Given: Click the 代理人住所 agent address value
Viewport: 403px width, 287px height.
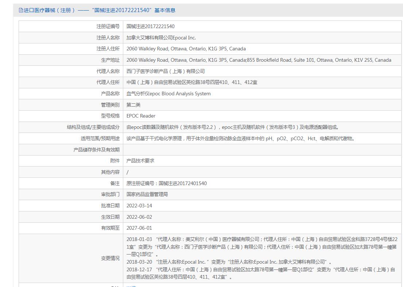Looking at the screenshot, I should click(x=192, y=82).
